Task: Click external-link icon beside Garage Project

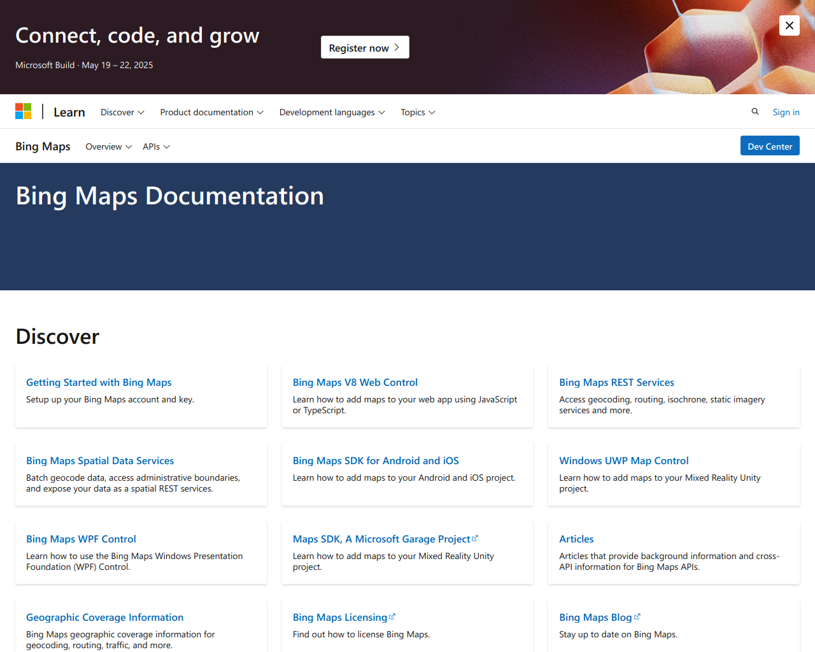Action: [475, 538]
